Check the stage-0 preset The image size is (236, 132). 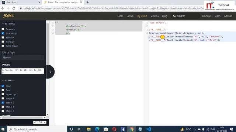pos(3,111)
